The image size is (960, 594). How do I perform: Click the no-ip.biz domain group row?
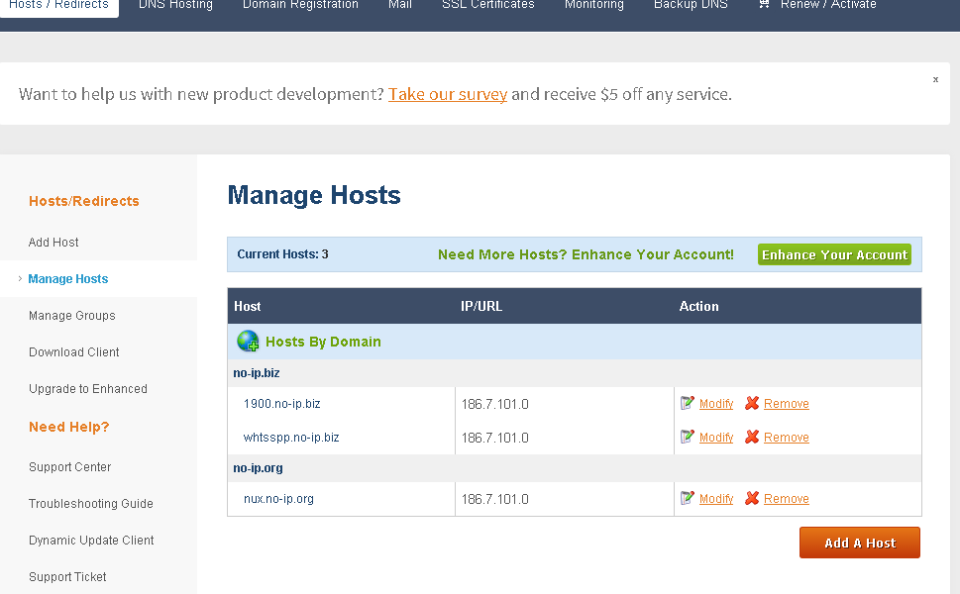pyautogui.click(x=575, y=372)
